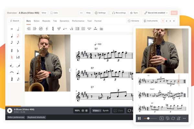The height and width of the screenshot is (129, 194).
Task: Go to Overview breadcrumb
Action: [12, 13]
